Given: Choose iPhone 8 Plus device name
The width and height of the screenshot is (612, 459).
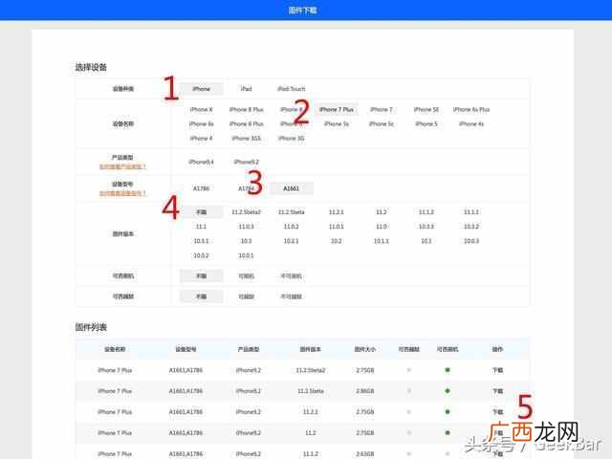Looking at the screenshot, I should (247, 110).
